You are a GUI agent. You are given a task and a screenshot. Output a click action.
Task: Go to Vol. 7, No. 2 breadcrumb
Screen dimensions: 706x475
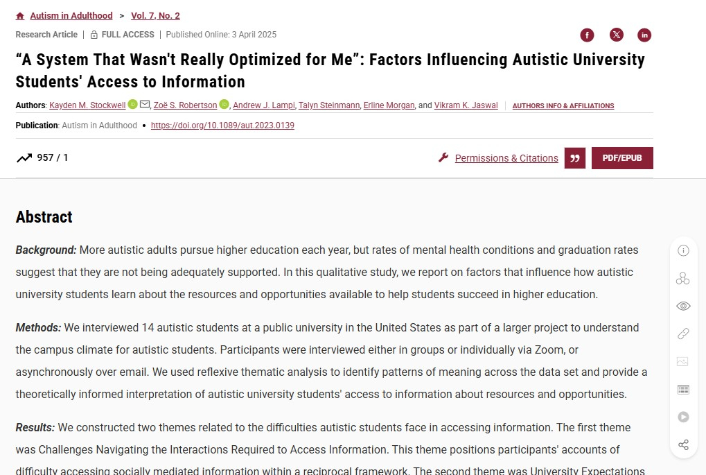pyautogui.click(x=155, y=16)
